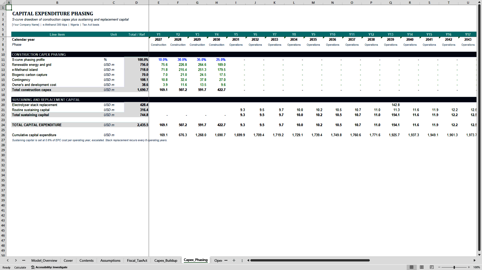
Task: Select Phase label cell
Action: pyautogui.click(x=57, y=45)
